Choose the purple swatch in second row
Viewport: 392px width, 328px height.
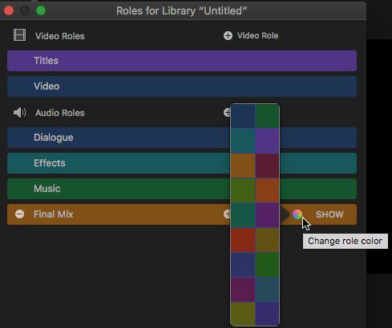tap(267, 141)
